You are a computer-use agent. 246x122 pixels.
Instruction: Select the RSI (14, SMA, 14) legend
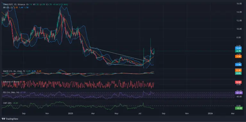[11, 93]
